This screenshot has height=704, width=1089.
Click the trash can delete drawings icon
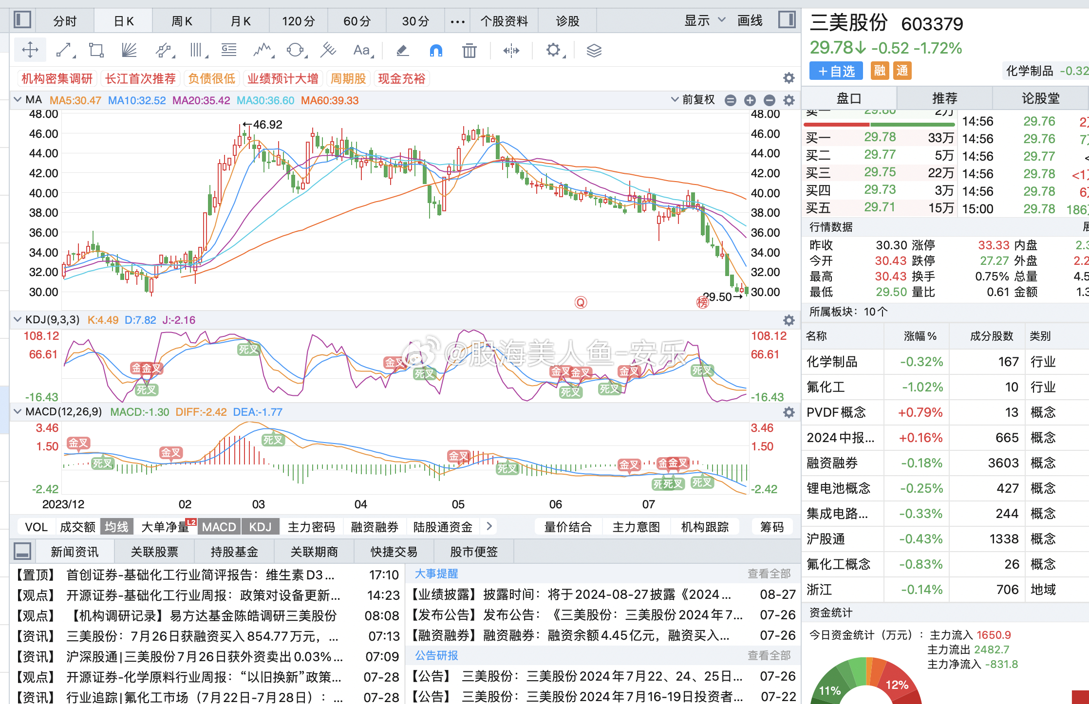pyautogui.click(x=469, y=50)
